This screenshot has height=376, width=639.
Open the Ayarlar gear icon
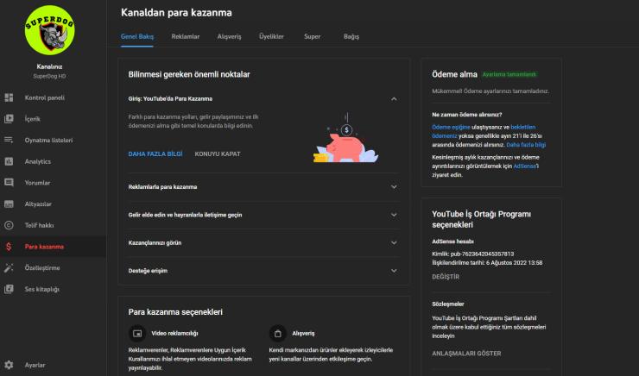pos(9,365)
